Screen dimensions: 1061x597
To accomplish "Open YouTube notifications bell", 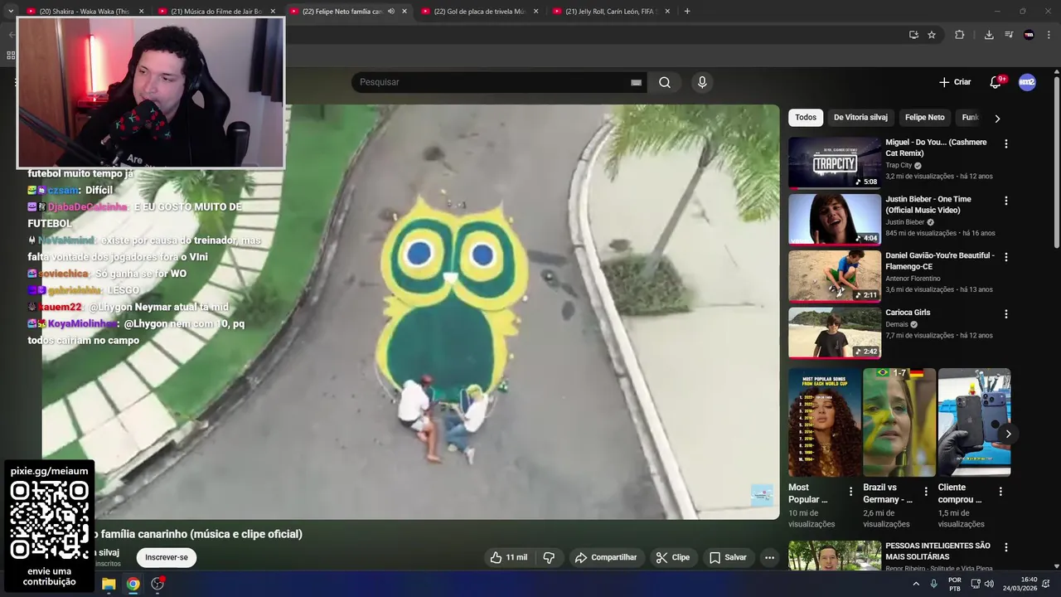I will click(996, 82).
